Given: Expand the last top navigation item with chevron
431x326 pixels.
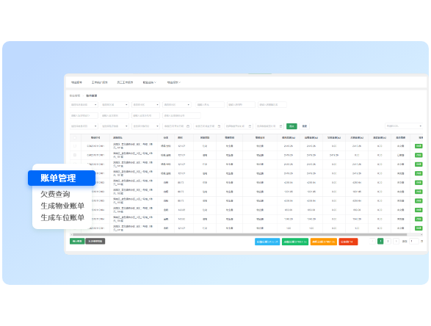Looking at the screenshot, I should pos(174,82).
